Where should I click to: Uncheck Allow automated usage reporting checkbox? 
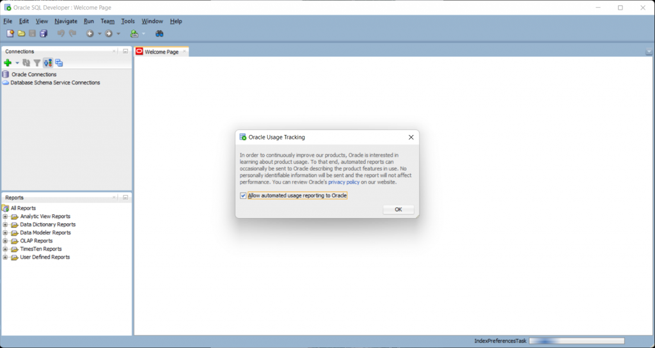(x=243, y=196)
